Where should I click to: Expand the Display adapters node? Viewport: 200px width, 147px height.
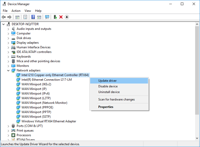point(8,43)
